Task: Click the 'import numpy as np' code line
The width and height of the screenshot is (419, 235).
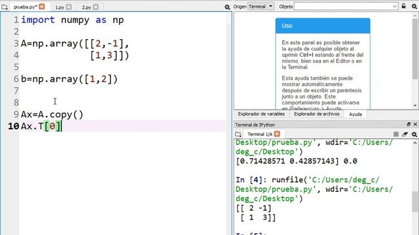Action: click(x=73, y=20)
